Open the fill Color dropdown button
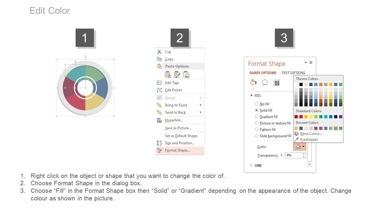374x210 pixels. coord(299,146)
